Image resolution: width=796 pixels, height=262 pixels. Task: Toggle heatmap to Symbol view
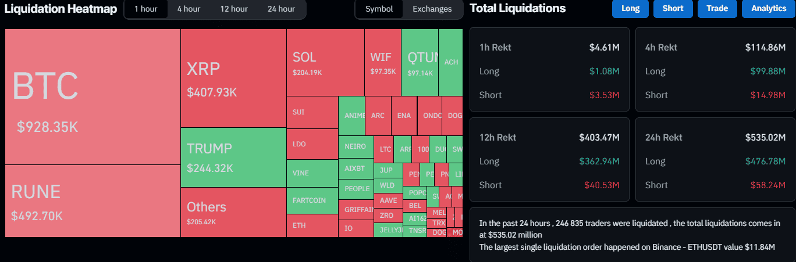tap(379, 9)
